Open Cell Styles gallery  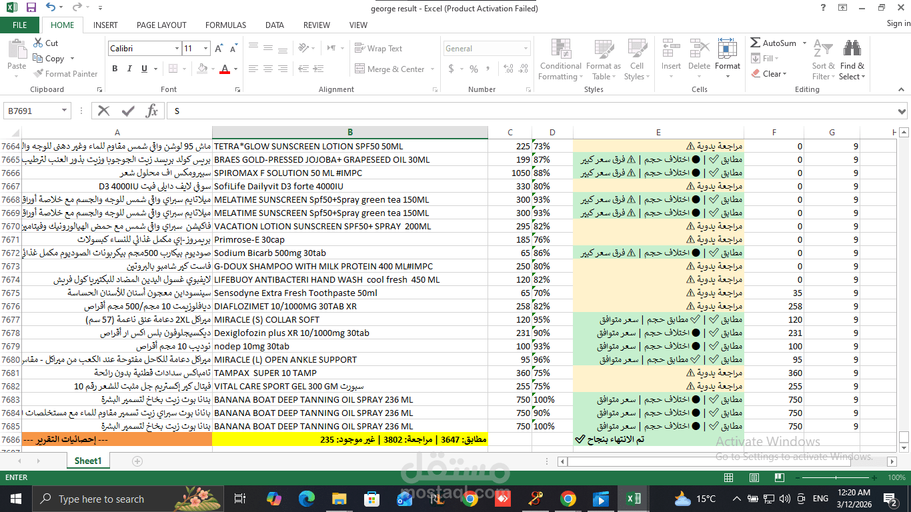point(637,59)
